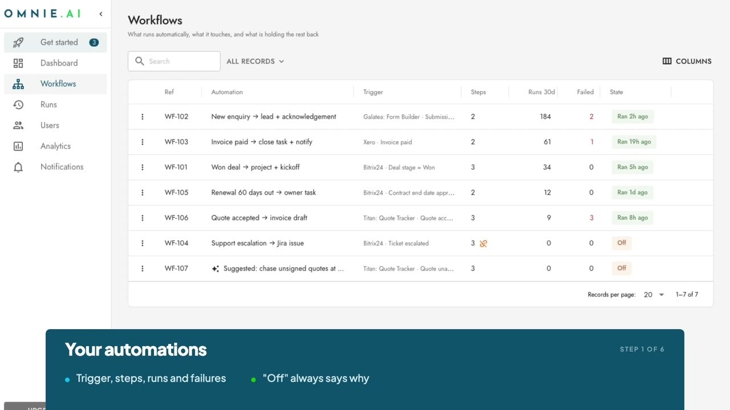The image size is (730, 410).
Task: Open the Analytics page
Action: click(x=55, y=146)
